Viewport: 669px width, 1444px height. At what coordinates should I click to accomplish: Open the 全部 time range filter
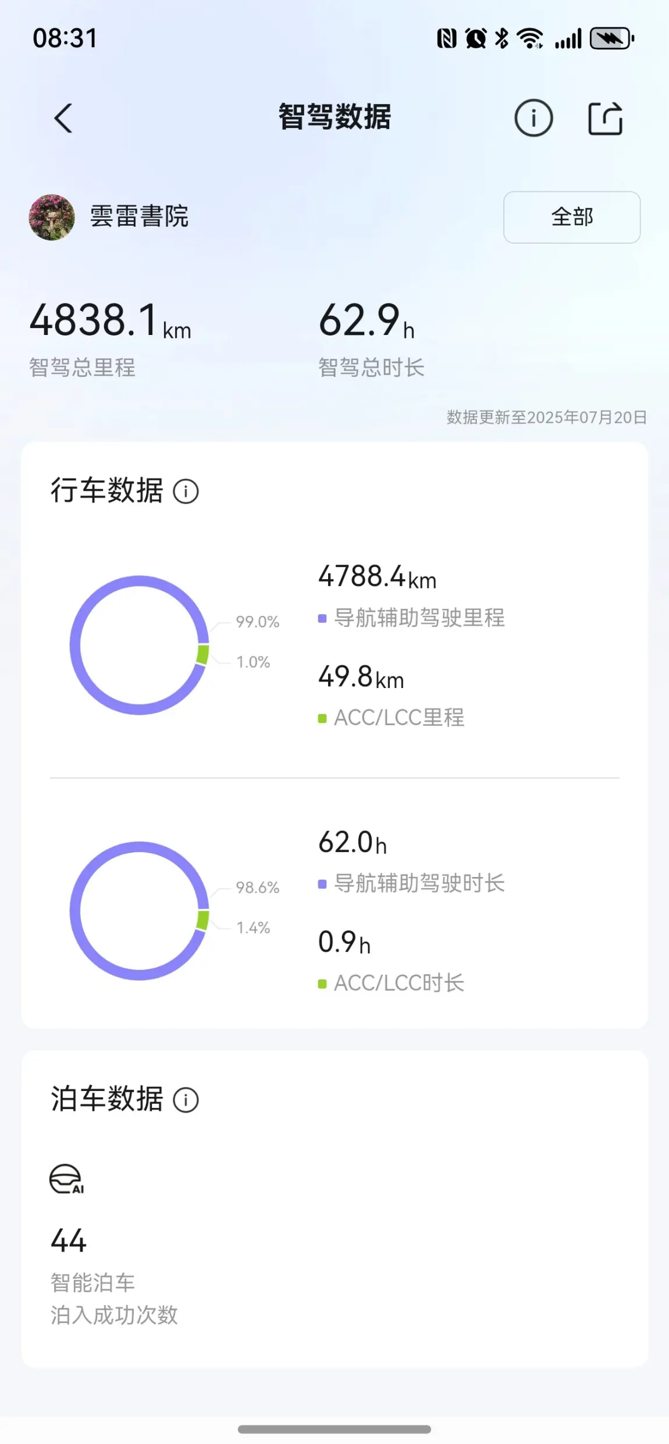click(x=572, y=217)
